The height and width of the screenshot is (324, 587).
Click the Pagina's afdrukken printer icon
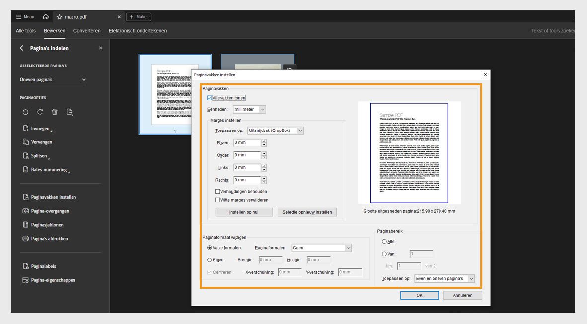(25, 238)
